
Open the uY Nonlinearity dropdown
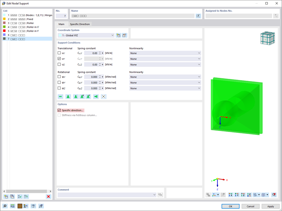(x=165, y=59)
